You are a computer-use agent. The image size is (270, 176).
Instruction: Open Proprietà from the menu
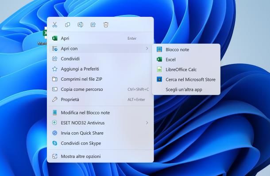click(x=100, y=100)
